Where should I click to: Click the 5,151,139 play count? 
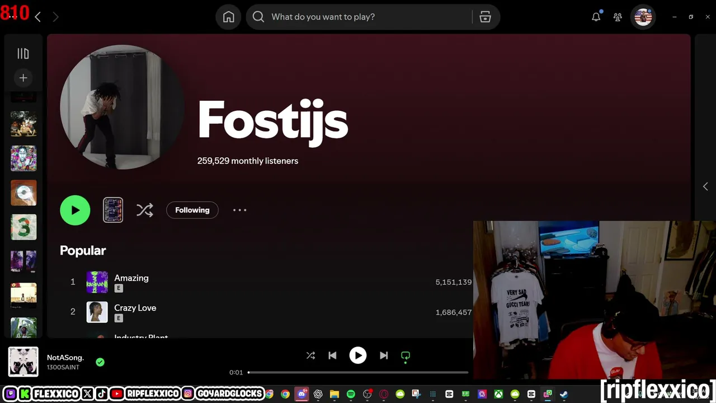click(x=453, y=282)
